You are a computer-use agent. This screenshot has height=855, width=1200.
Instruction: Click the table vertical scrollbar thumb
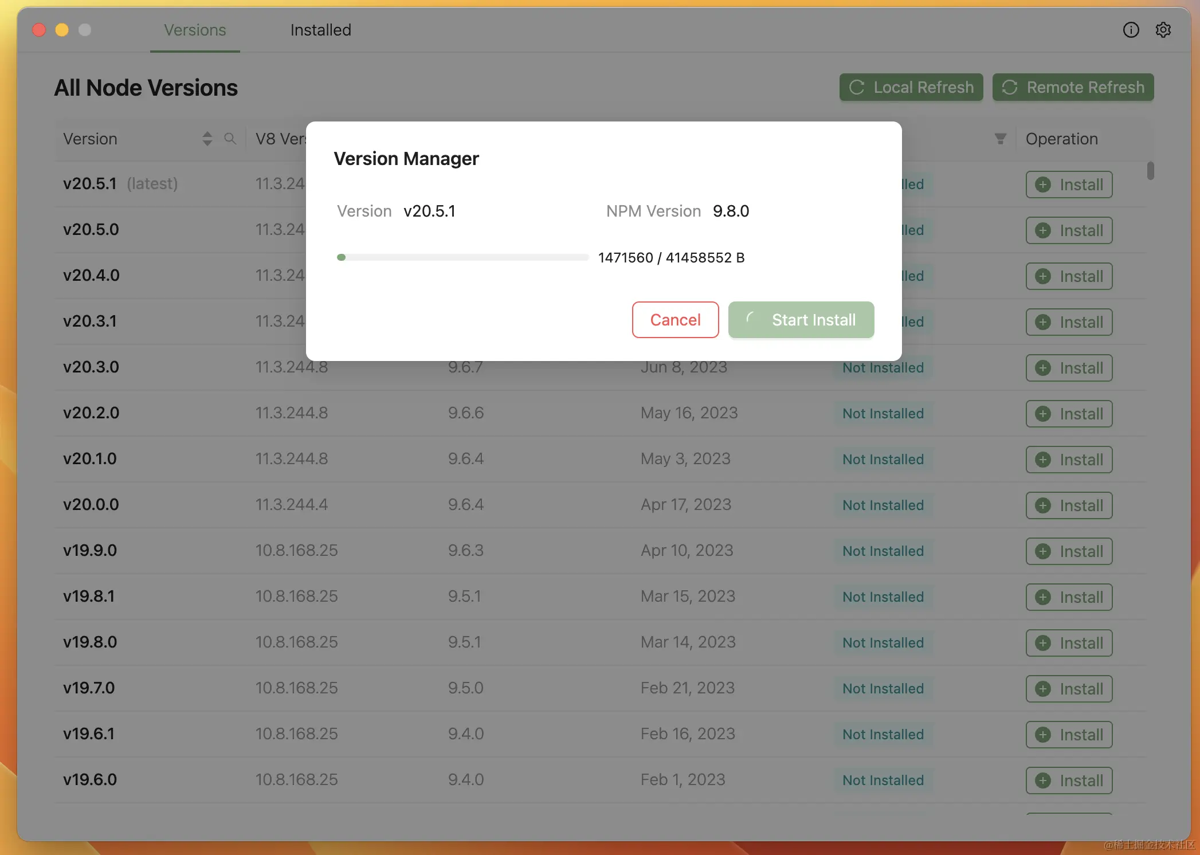[1150, 171]
